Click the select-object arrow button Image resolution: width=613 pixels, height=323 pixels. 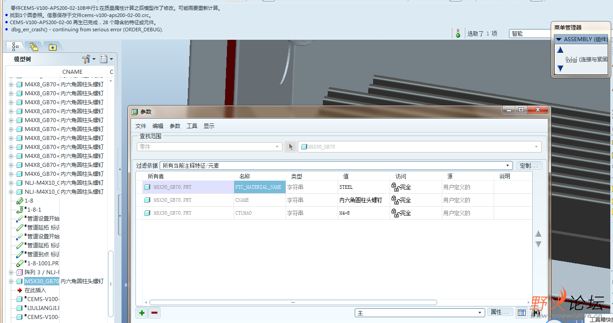coord(291,147)
